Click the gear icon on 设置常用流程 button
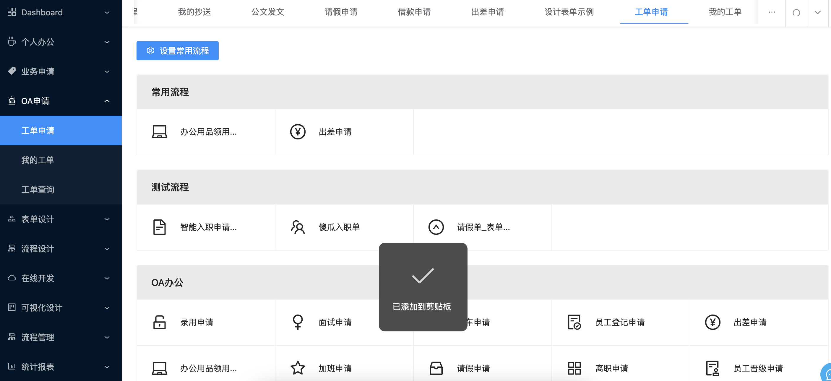The image size is (831, 381). coord(150,51)
